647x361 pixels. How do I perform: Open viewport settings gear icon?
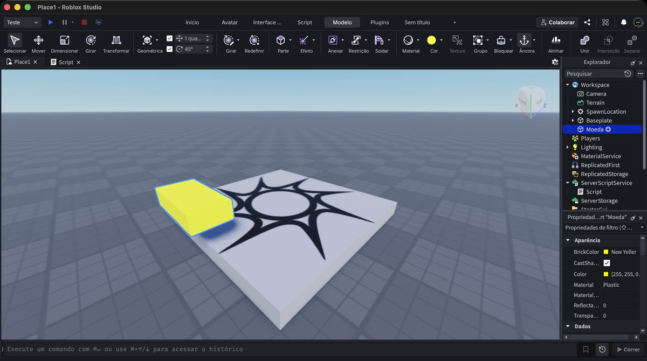(555, 62)
